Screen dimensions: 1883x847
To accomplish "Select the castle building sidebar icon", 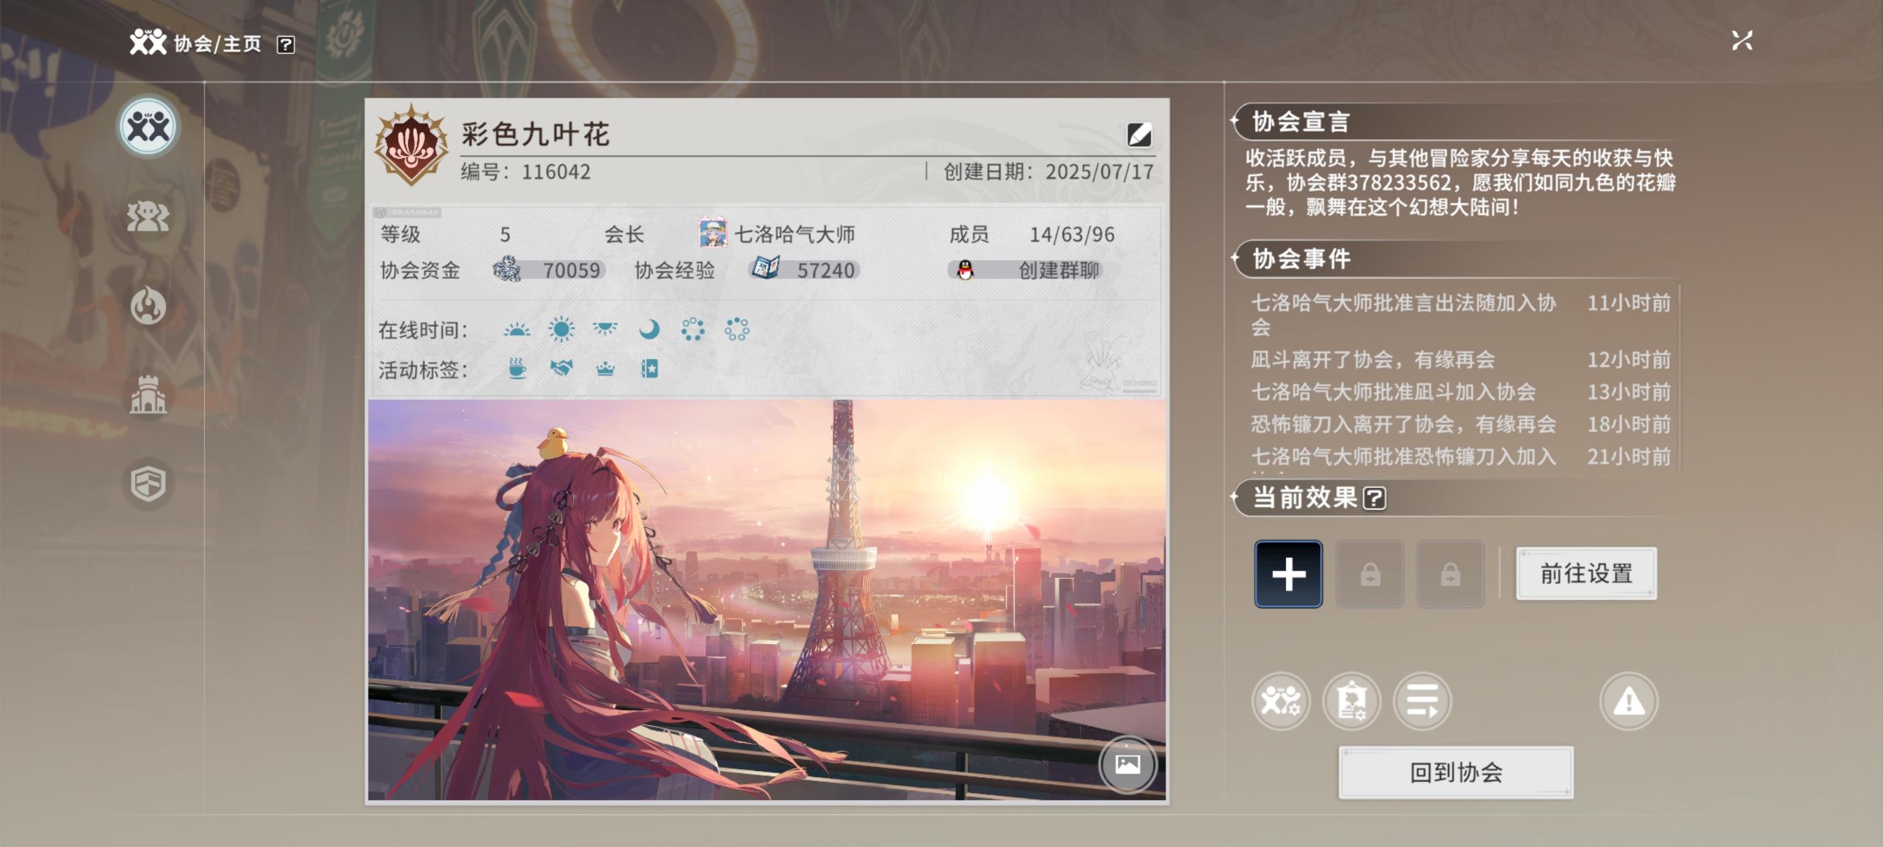I will [x=148, y=395].
